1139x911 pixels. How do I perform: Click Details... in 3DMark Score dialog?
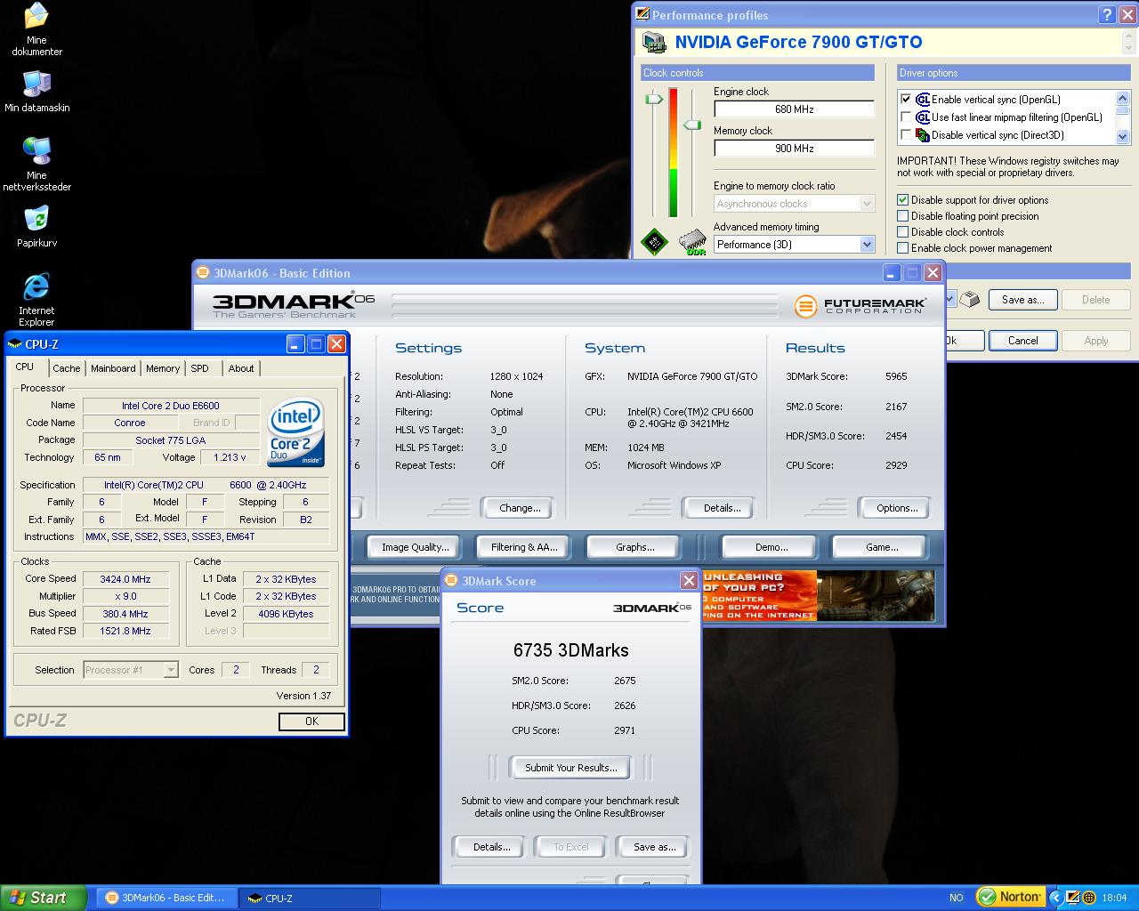pos(491,847)
